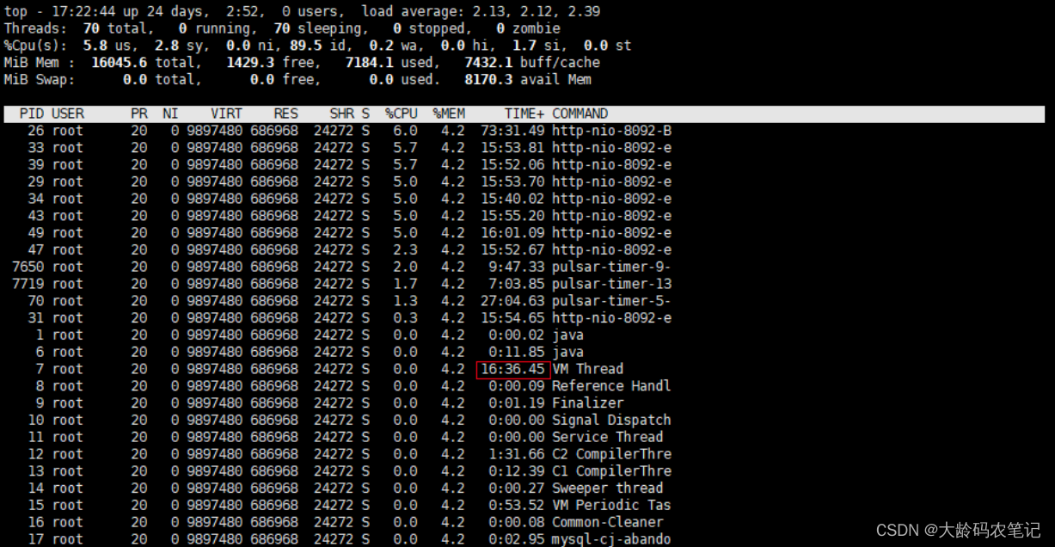Click the TIME+ column header
Viewport: 1055px width, 547px height.
point(524,114)
